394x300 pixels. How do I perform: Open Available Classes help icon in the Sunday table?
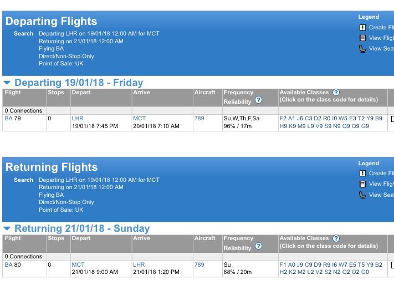(x=336, y=238)
